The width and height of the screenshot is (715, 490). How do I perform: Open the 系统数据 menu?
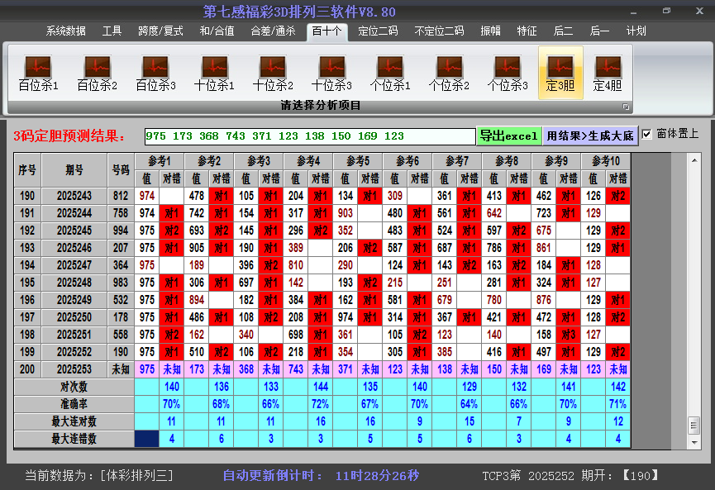coord(66,31)
